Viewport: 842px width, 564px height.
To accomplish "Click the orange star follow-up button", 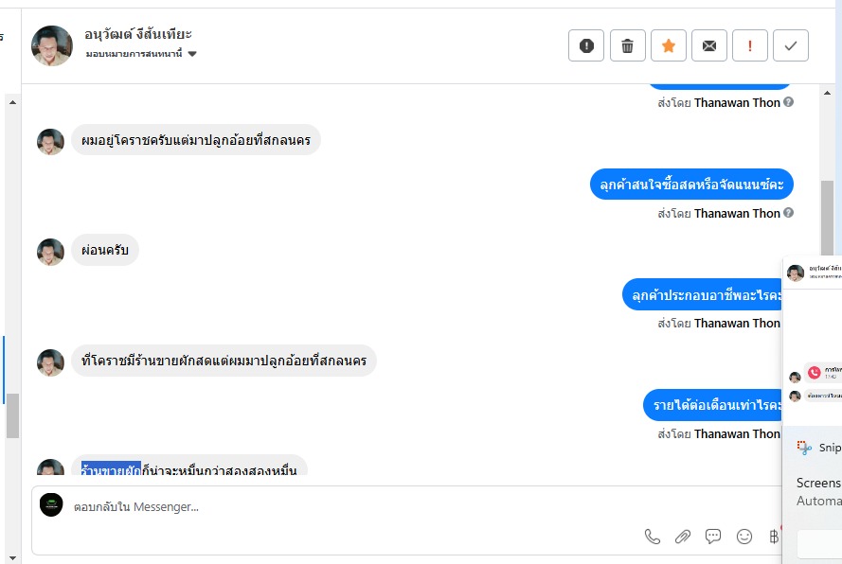I will tap(668, 45).
